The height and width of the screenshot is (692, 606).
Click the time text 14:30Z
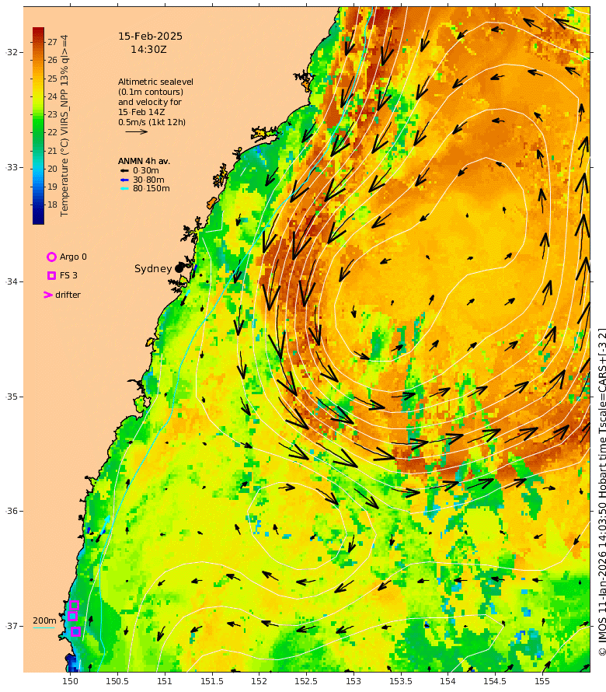(148, 50)
